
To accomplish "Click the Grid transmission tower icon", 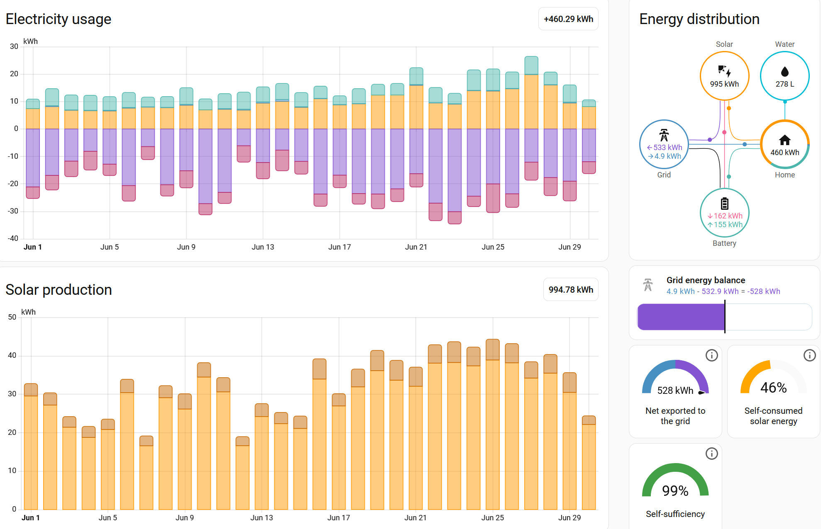I will 664,135.
